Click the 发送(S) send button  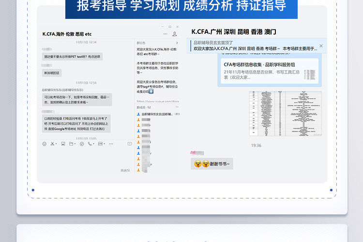click(x=125, y=170)
